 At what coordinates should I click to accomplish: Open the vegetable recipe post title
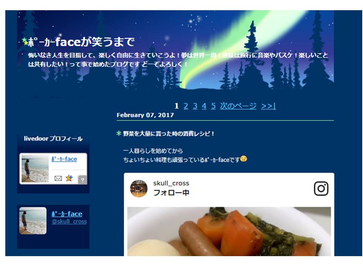click(169, 134)
